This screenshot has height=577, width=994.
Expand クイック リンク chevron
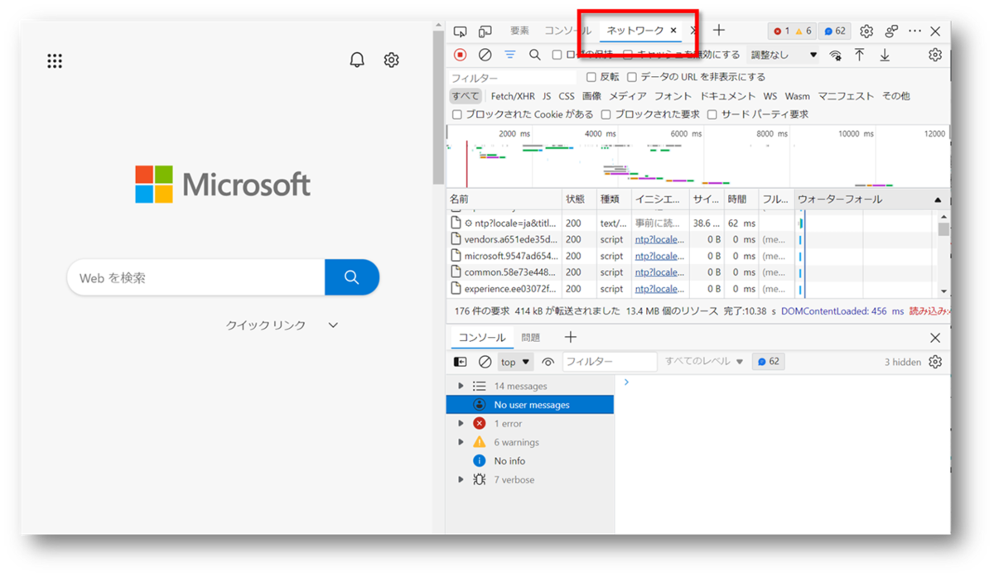tap(333, 325)
